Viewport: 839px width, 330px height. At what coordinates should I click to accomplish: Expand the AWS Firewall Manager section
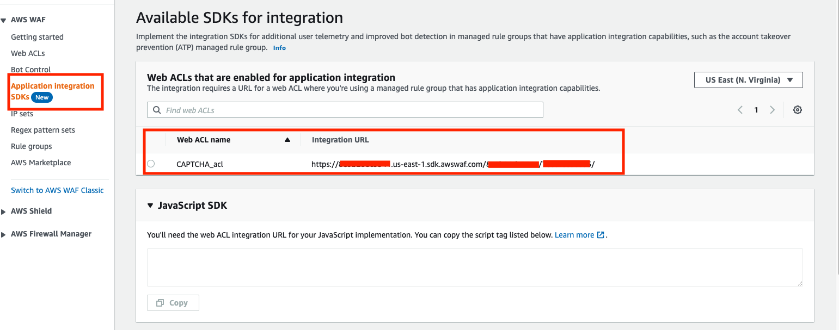(4, 234)
